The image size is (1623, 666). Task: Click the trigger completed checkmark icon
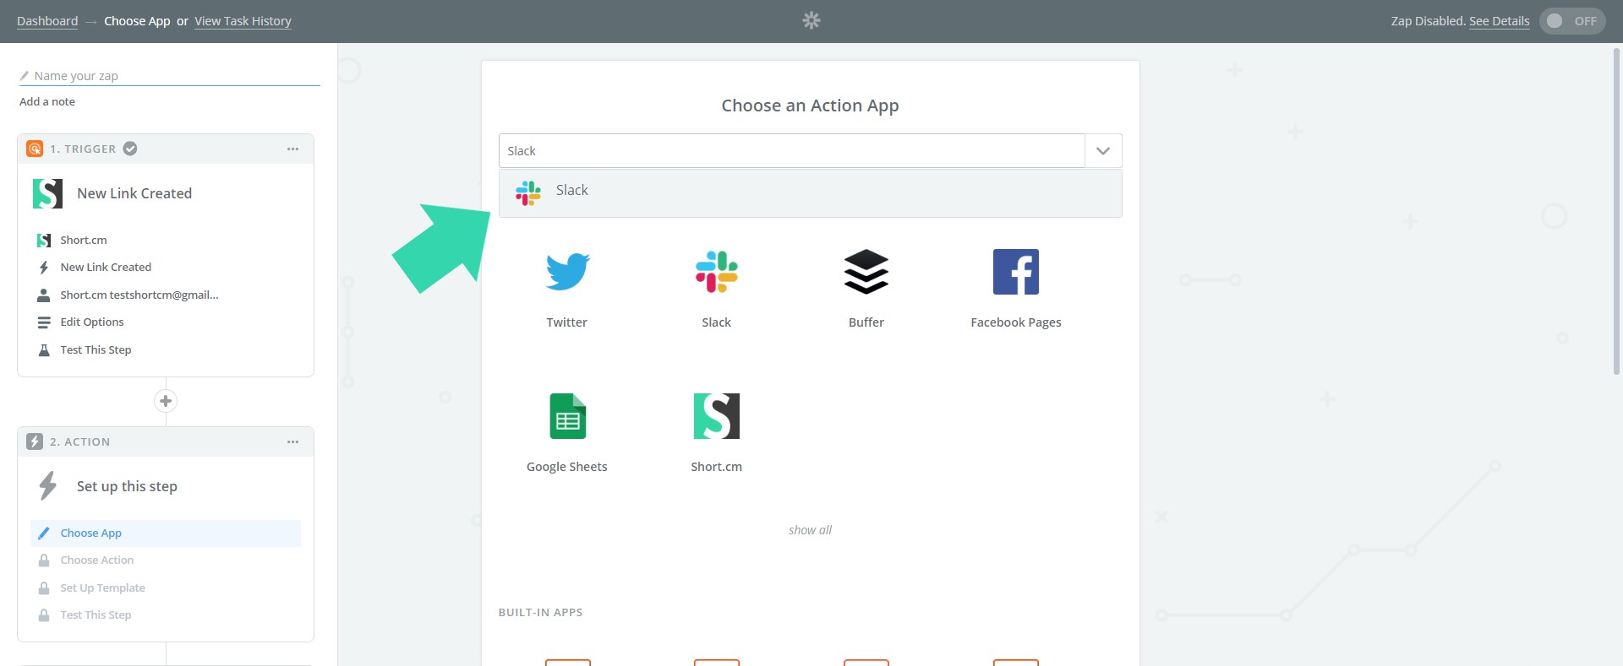(x=130, y=149)
